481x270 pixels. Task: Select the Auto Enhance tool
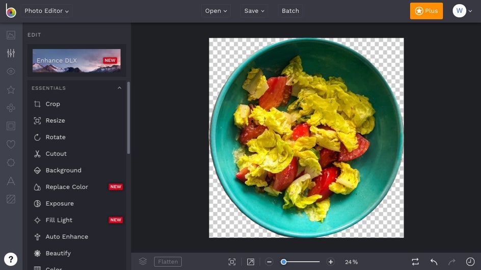point(77,236)
